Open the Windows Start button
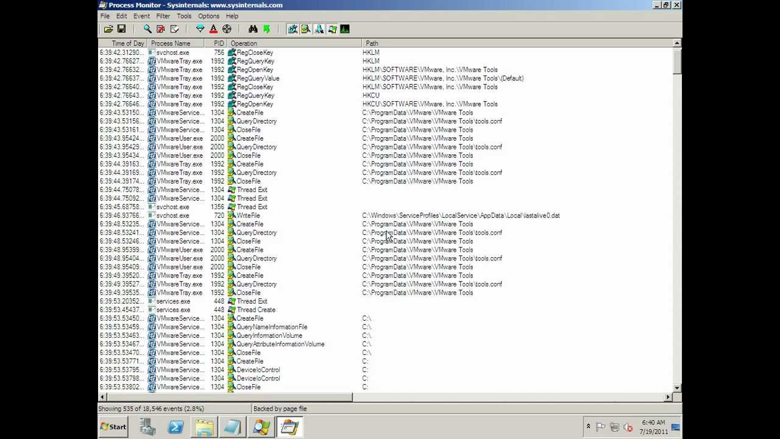The image size is (780, 439). (113, 427)
